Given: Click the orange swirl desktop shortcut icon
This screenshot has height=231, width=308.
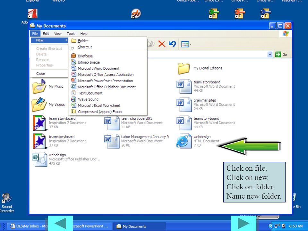Looking at the screenshot, I should [136, 13].
